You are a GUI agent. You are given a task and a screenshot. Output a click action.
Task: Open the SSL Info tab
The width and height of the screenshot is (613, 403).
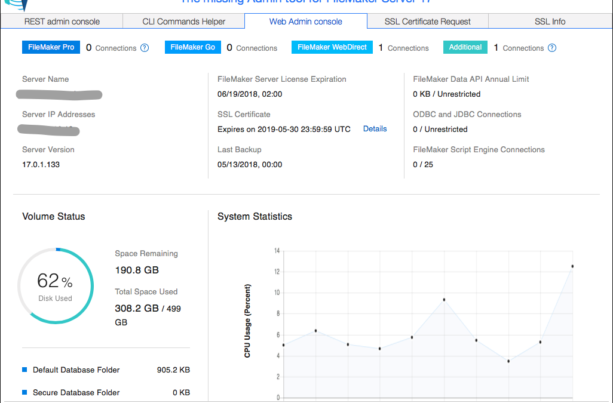(550, 21)
